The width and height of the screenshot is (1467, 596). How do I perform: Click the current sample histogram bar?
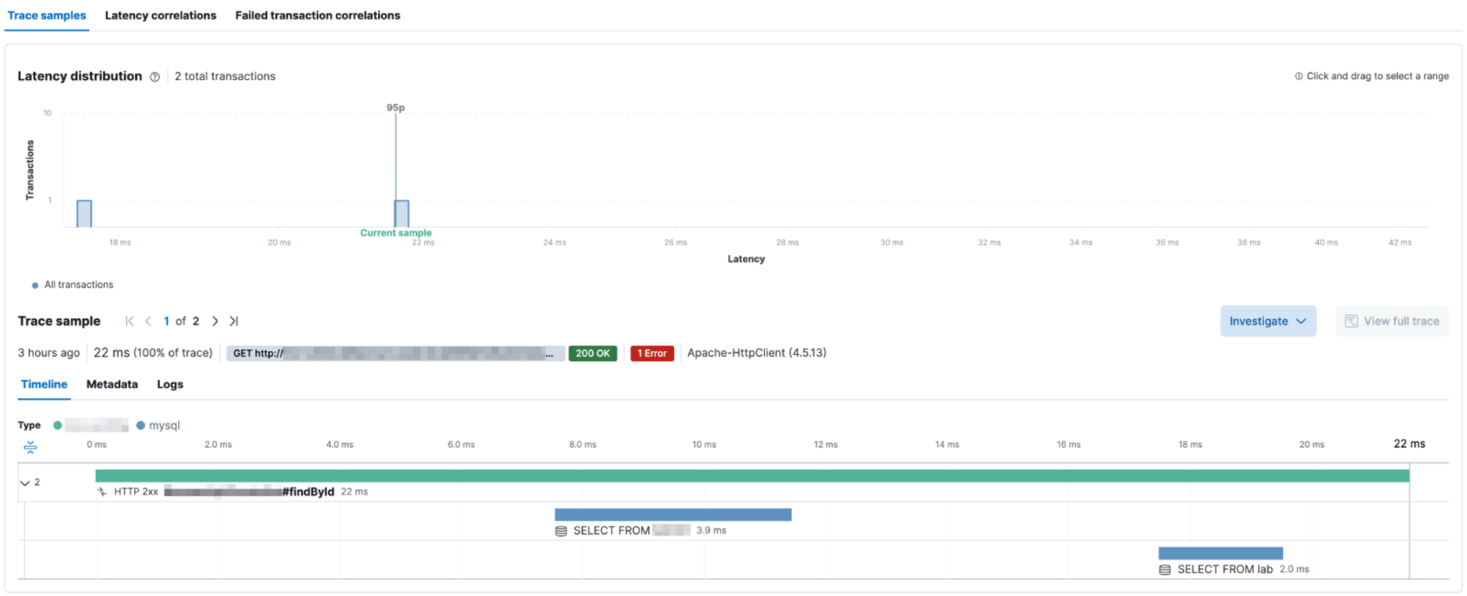click(x=401, y=213)
